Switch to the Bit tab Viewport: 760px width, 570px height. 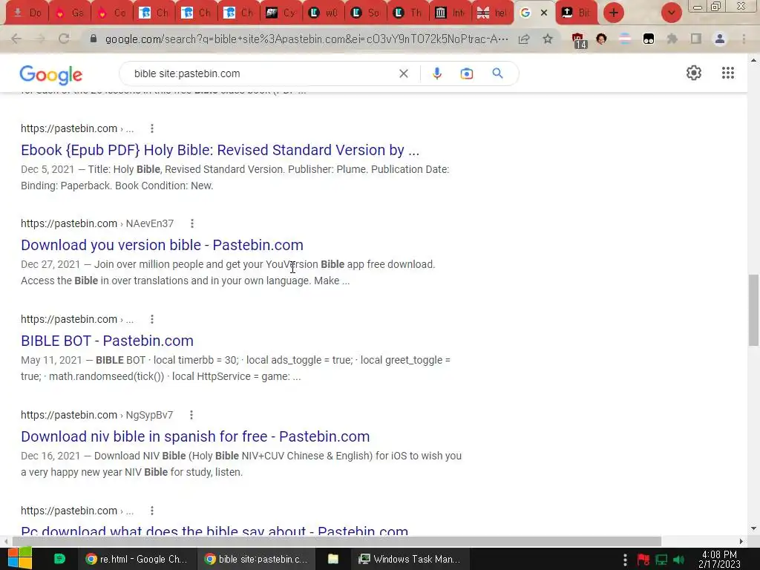click(577, 13)
